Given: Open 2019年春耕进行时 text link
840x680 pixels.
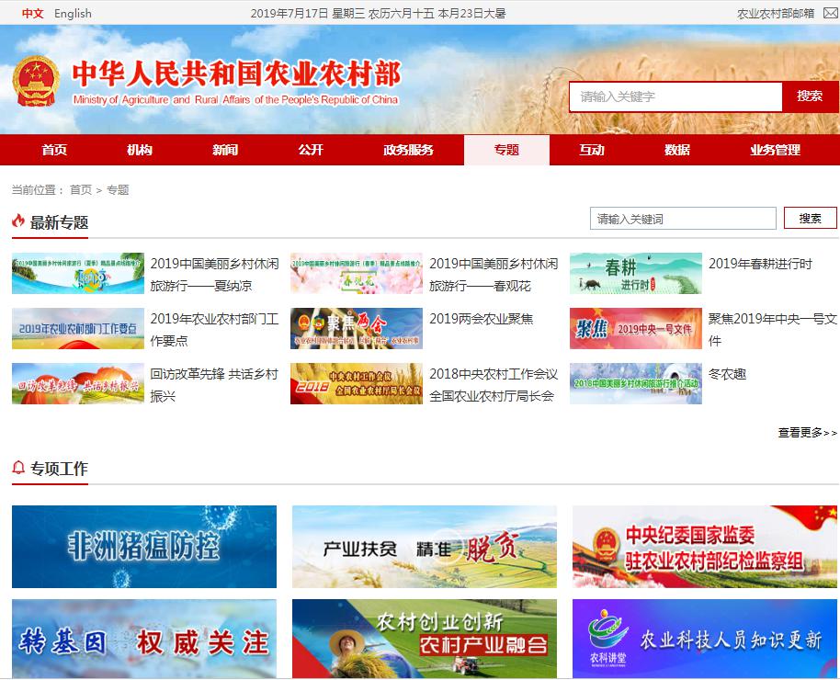Looking at the screenshot, I should (760, 264).
